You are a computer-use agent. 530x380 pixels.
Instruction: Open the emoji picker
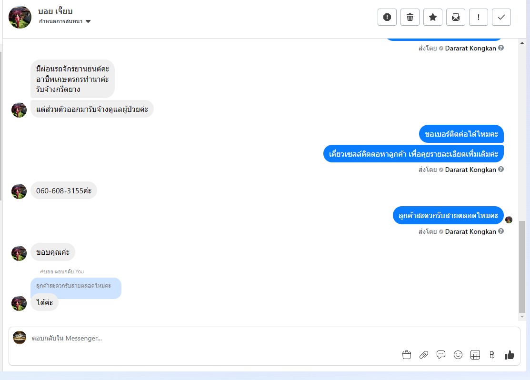(458, 355)
